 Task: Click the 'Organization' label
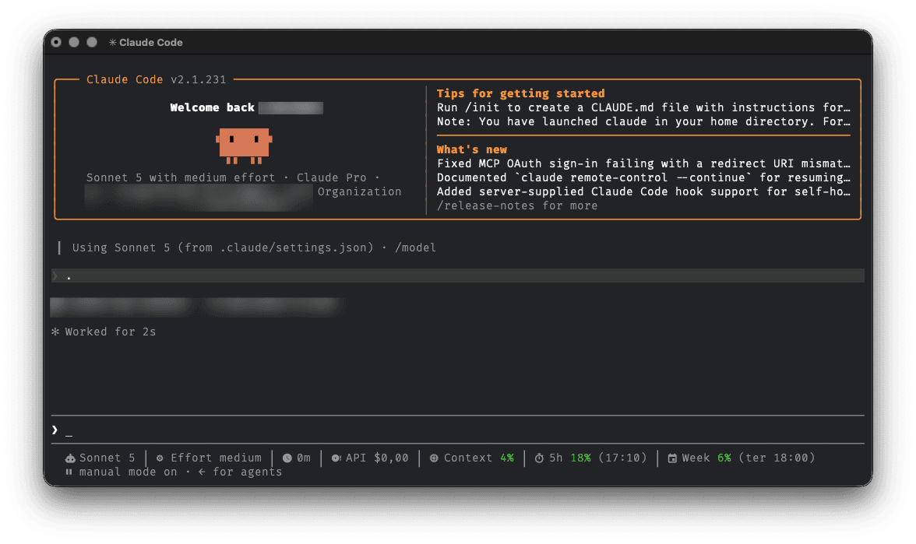359,191
